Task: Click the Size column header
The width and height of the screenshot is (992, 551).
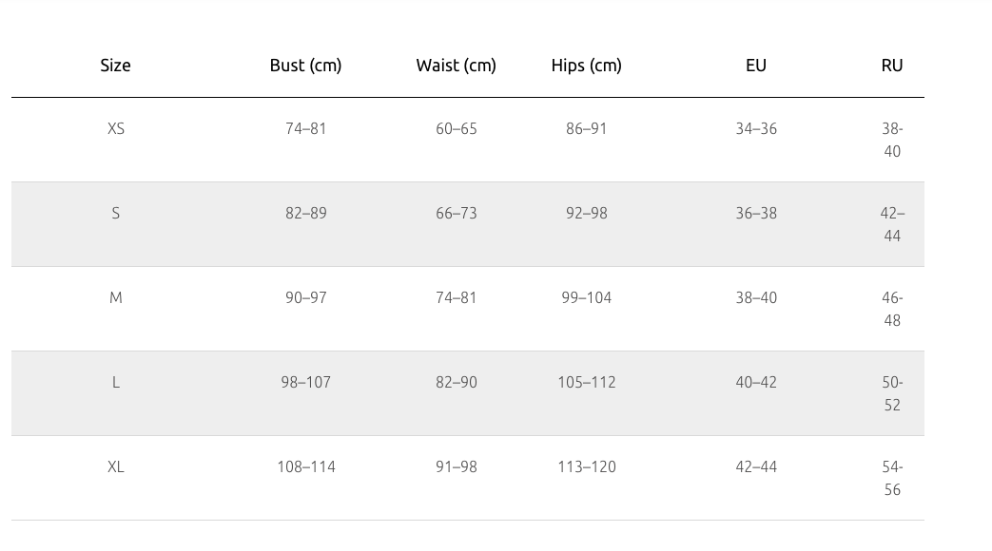Action: (x=115, y=66)
